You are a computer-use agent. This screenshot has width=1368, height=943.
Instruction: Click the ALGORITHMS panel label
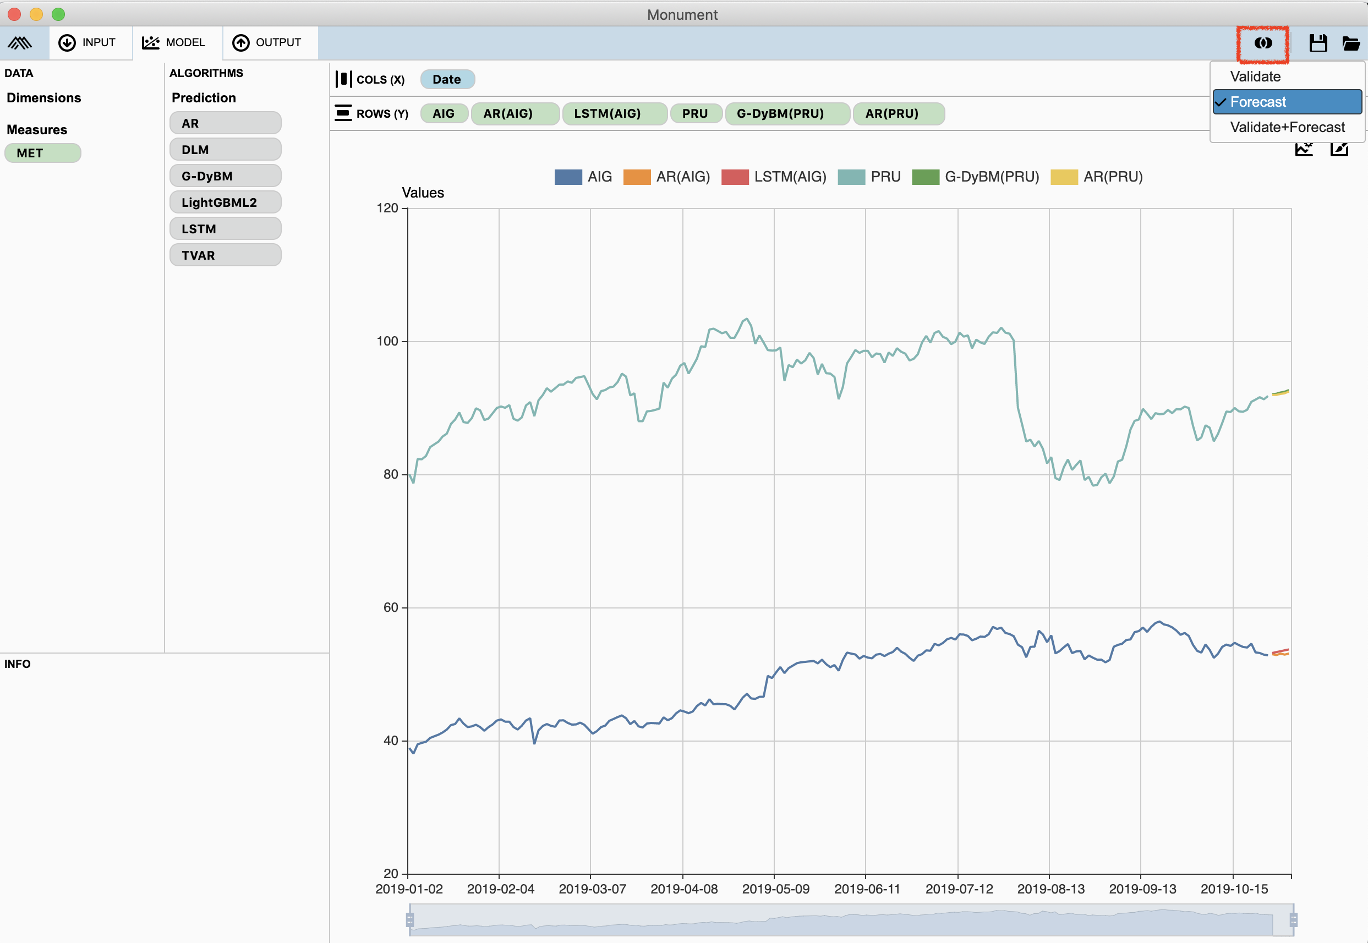coord(206,73)
